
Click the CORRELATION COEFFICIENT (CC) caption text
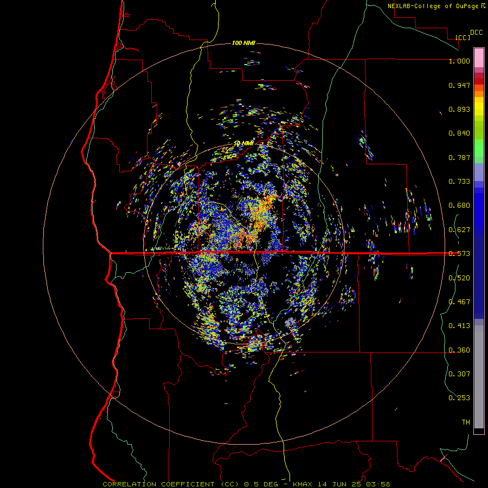pos(171,484)
